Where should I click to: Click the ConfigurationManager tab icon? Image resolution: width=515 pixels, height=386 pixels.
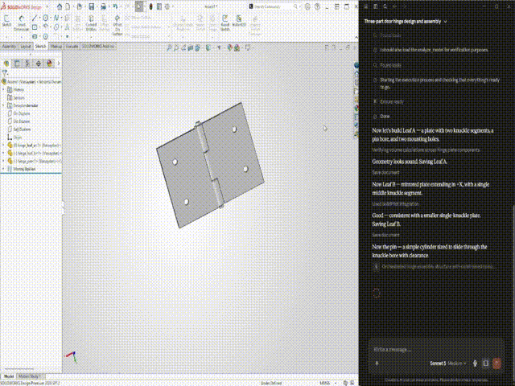coord(27,64)
